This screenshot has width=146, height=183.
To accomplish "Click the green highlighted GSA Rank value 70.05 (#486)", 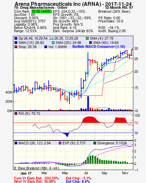I will 42,11.
